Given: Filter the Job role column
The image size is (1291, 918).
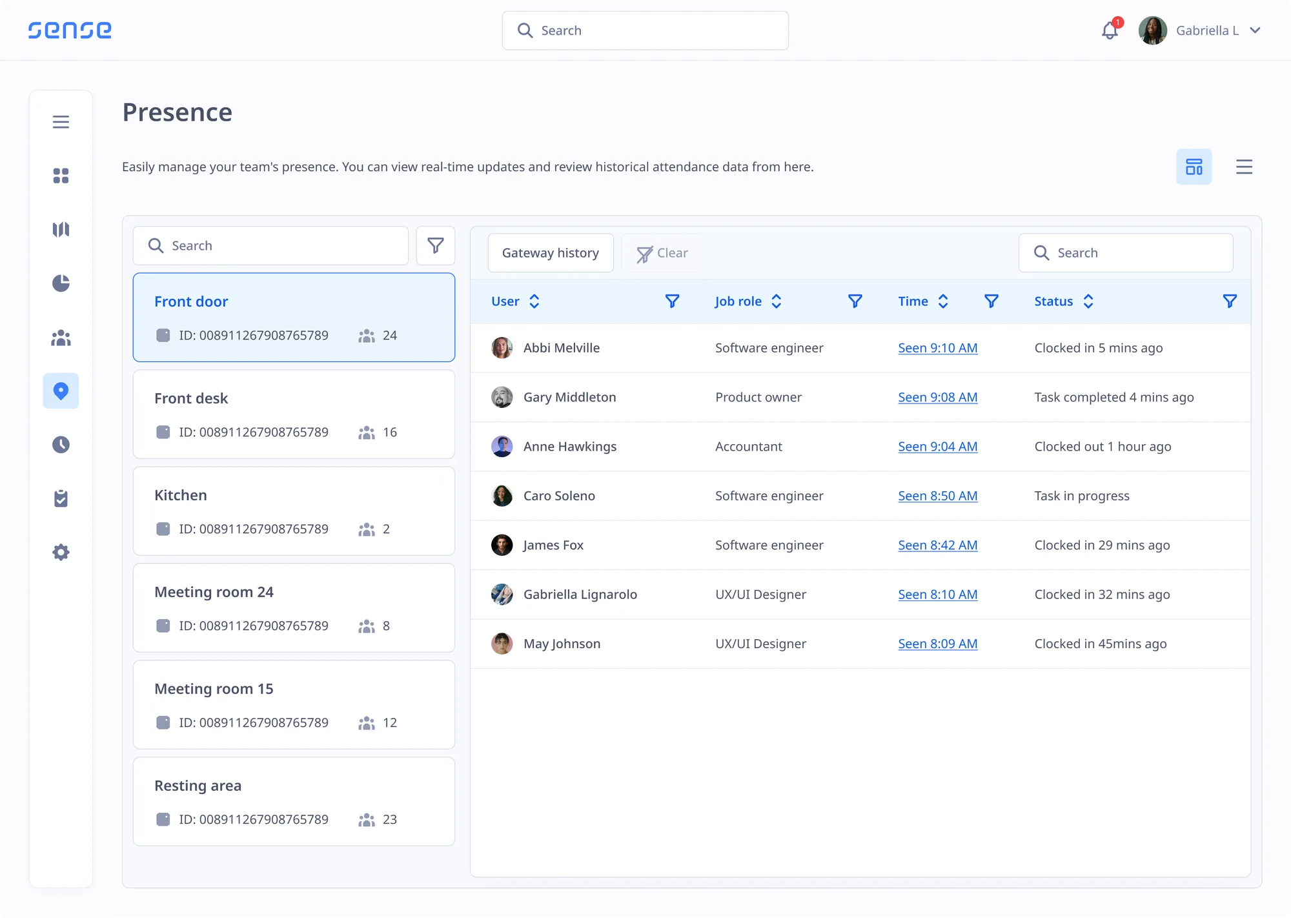Looking at the screenshot, I should click(855, 301).
